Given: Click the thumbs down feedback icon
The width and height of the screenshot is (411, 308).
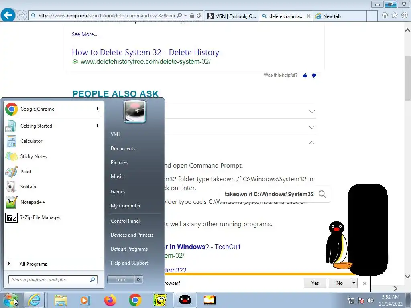Looking at the screenshot, I should pos(314,76).
